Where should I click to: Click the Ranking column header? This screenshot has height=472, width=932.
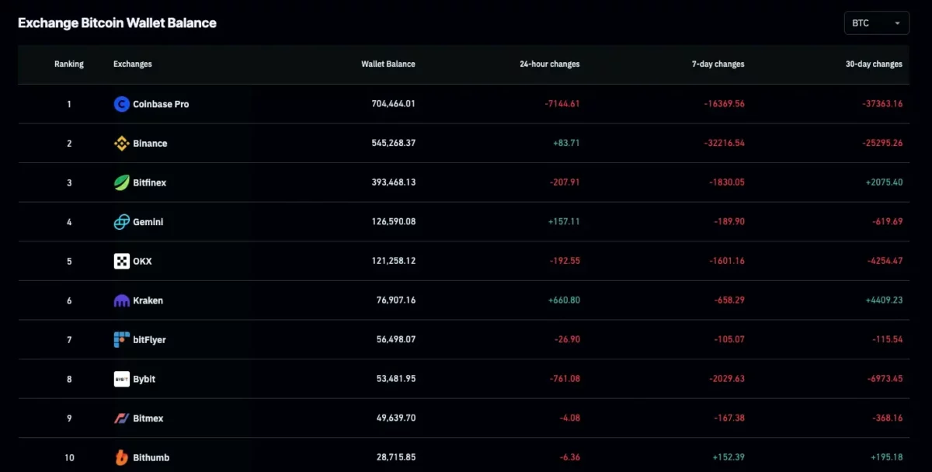click(x=69, y=64)
